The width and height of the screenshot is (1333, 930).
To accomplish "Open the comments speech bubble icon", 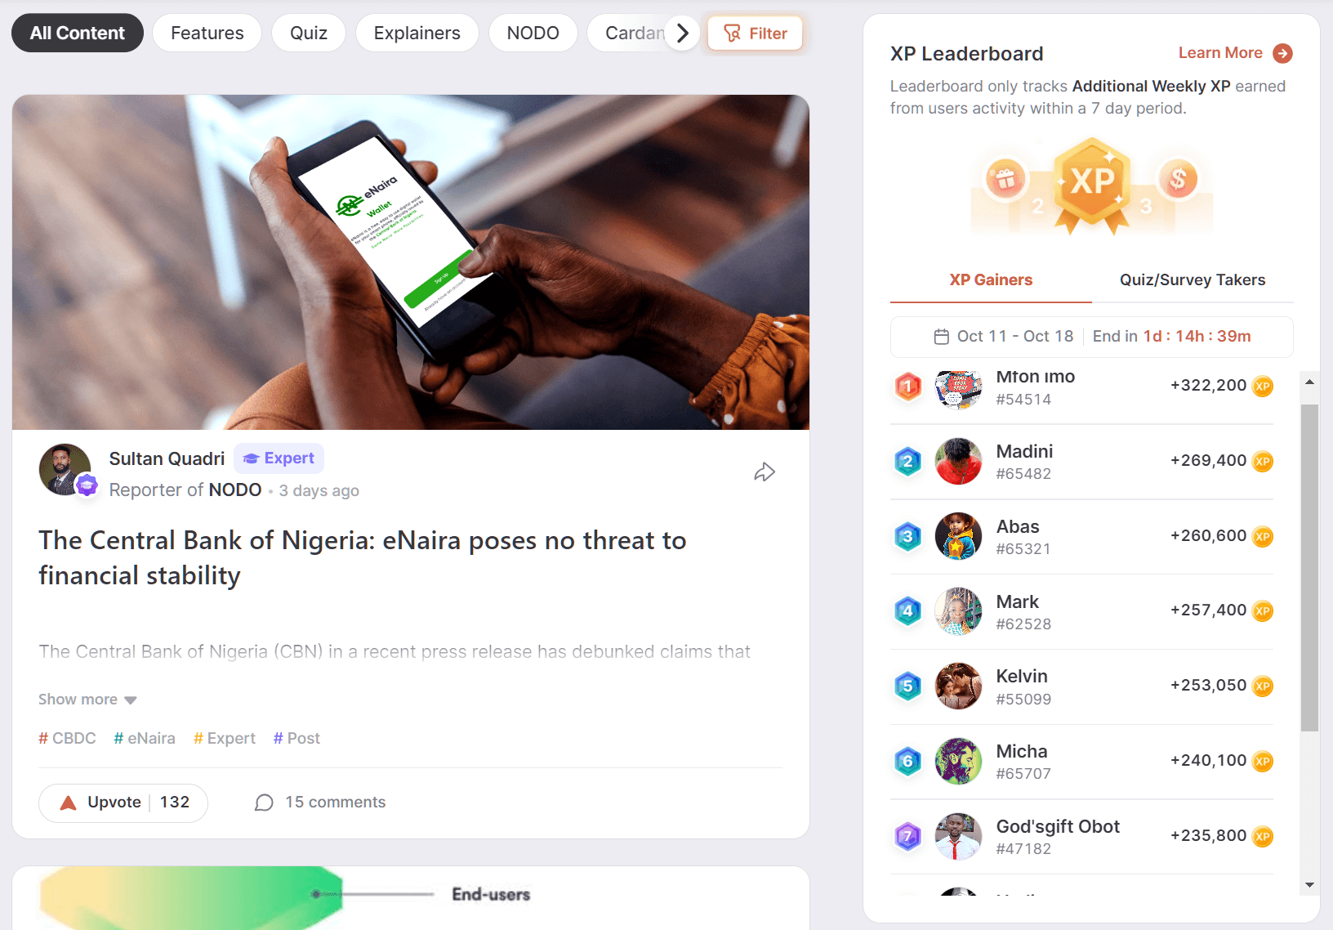I will click(264, 803).
